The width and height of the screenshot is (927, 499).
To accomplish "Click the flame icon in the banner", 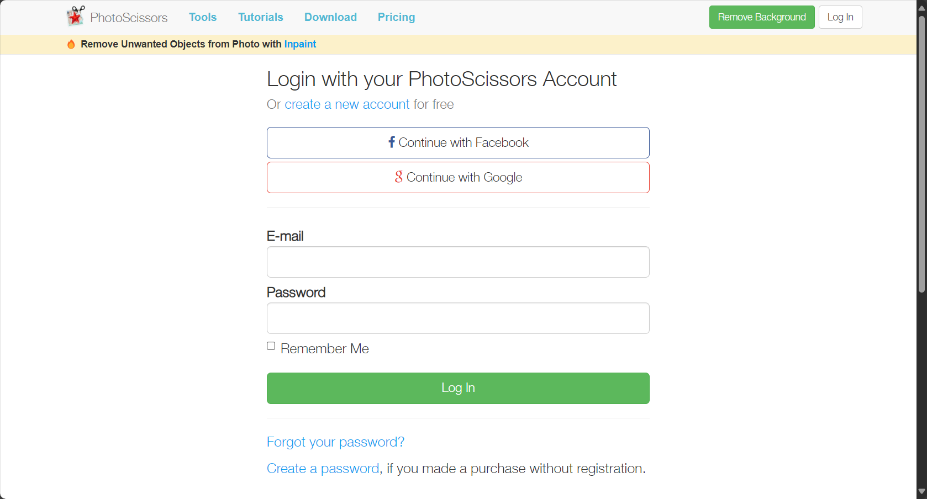I will pyautogui.click(x=71, y=44).
